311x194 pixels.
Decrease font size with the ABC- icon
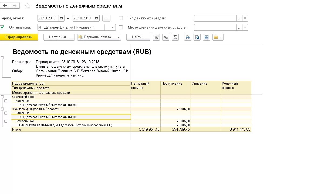coord(156,37)
